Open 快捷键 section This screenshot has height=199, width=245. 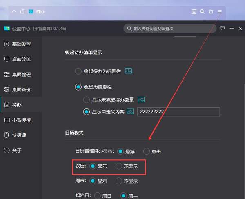click(21, 135)
